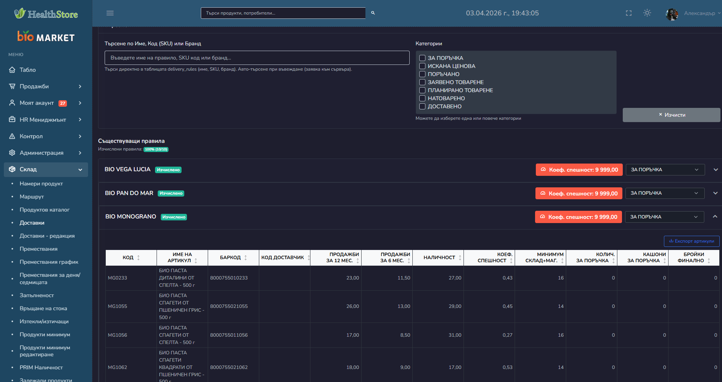Collapse the BIO MONOGRANO rule
Viewport: 722px width, 382px height.
(x=715, y=217)
